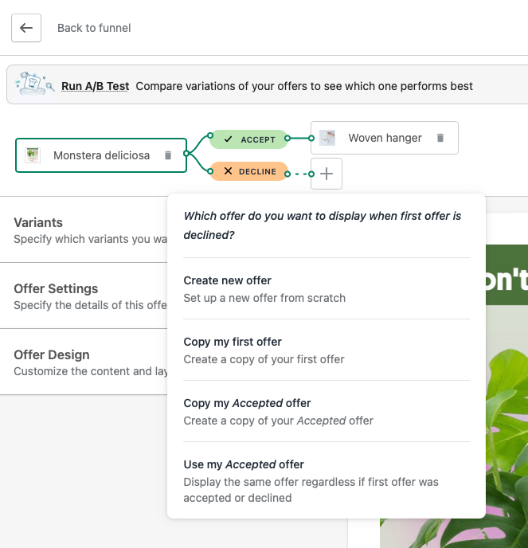528x548 pixels.
Task: Select the Monstera deliciosa offer node
Action: click(101, 155)
